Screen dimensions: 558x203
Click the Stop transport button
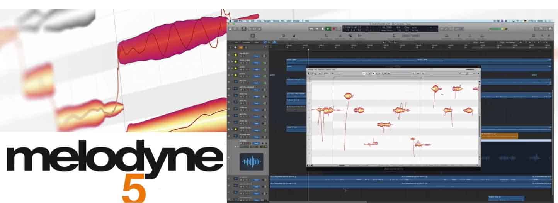click(323, 29)
